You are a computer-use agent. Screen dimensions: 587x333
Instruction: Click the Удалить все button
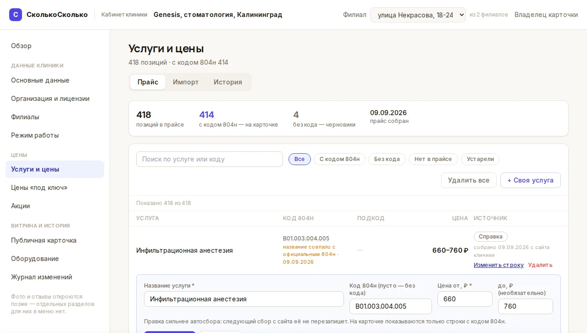click(x=469, y=180)
